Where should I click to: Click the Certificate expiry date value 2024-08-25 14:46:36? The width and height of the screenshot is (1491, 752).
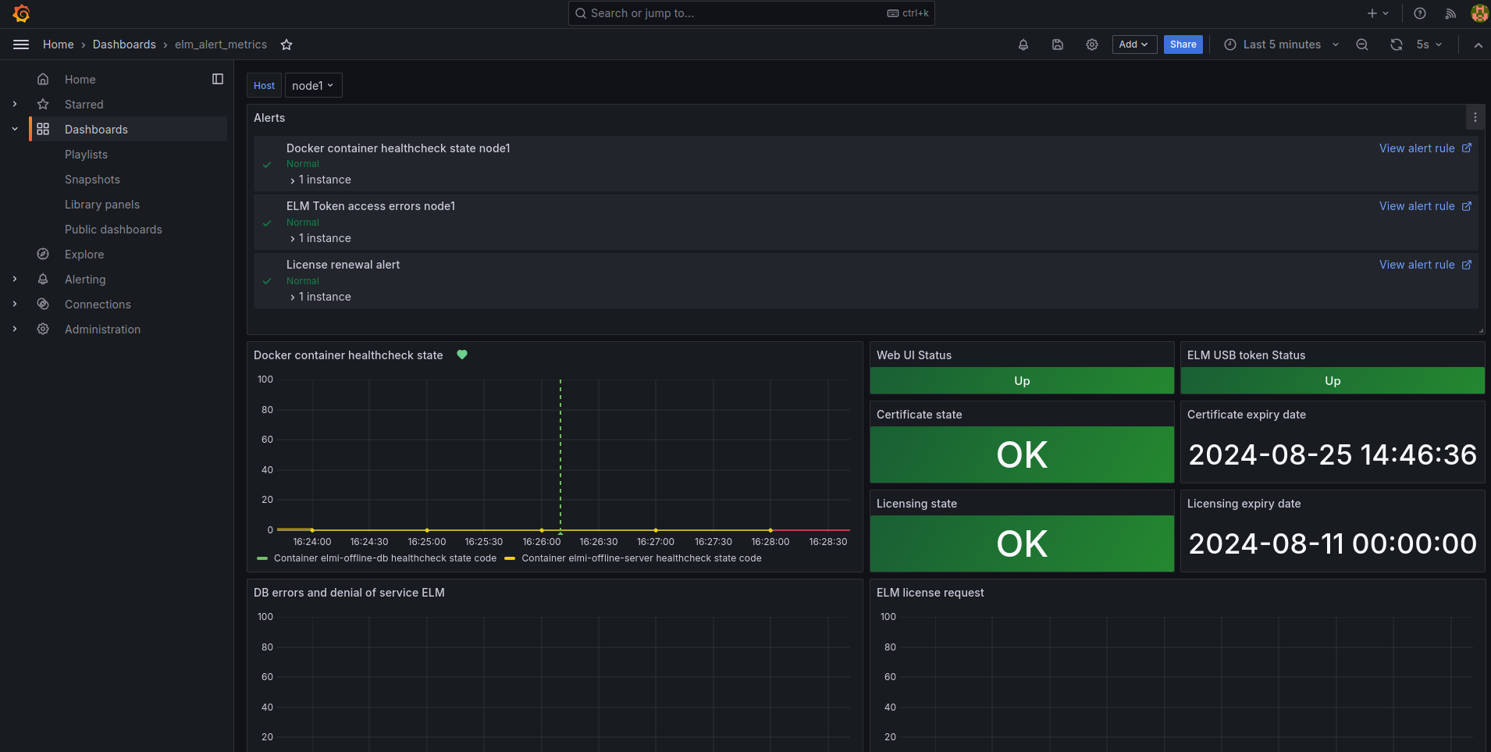click(1333, 454)
